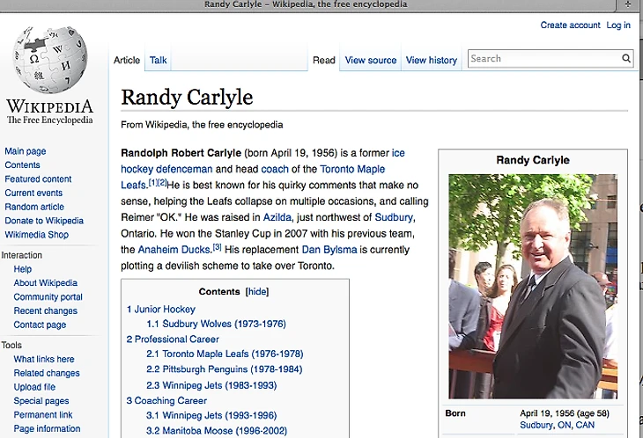643x438 pixels.
Task: Open Randy Carlyle infobox photo
Action: pos(533,287)
